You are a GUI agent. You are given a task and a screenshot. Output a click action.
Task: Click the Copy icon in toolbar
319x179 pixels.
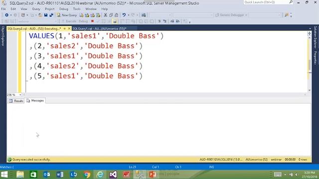tap(111, 15)
